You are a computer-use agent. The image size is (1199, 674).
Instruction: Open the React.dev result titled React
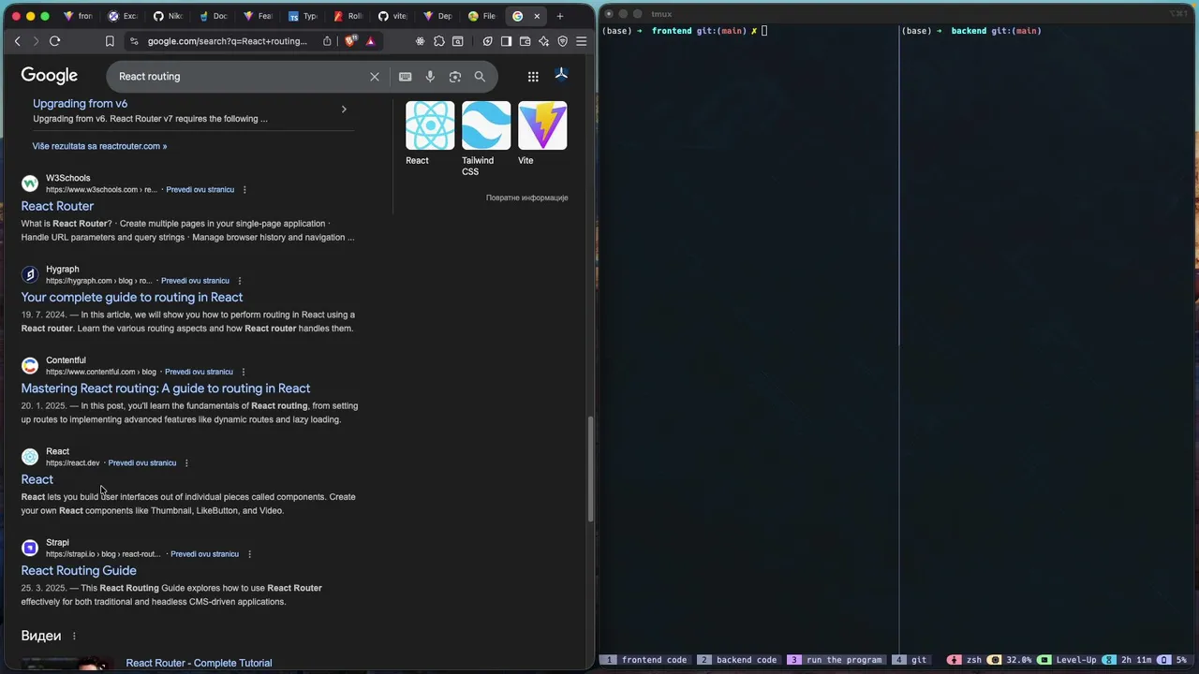click(37, 479)
